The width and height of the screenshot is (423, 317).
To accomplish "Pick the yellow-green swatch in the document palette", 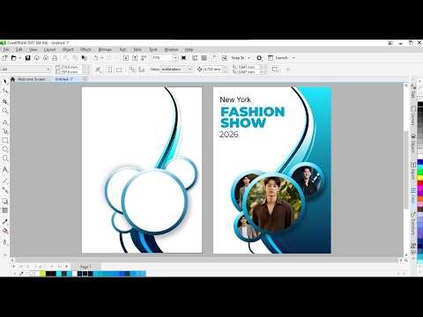I will click(x=42, y=274).
